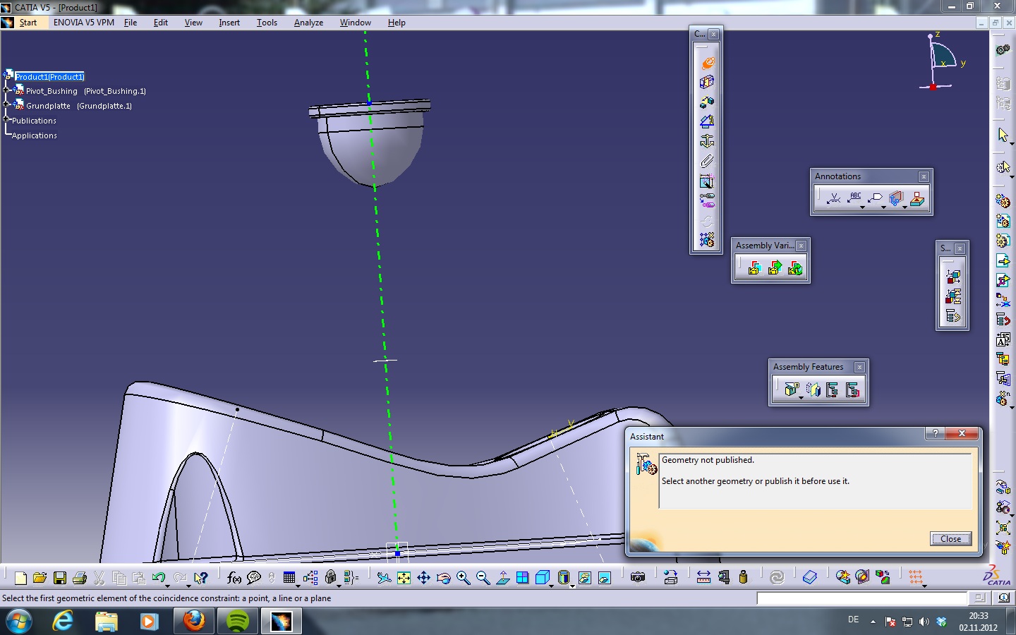Toggle Swap Visible Space
This screenshot has width=1016, height=635.
(x=605, y=578)
